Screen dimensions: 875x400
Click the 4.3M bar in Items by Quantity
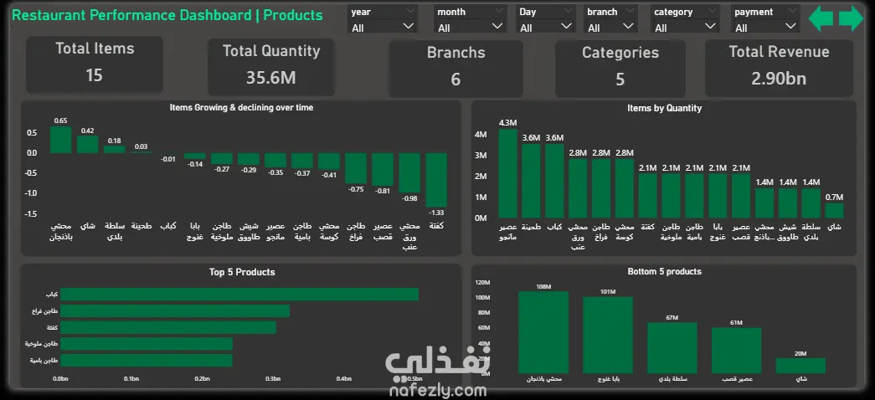pyautogui.click(x=507, y=173)
